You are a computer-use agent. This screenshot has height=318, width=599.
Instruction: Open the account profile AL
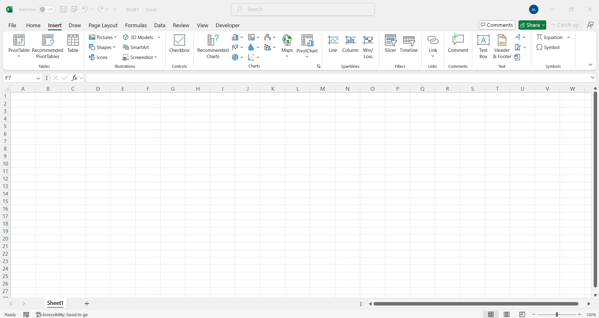[x=534, y=9]
